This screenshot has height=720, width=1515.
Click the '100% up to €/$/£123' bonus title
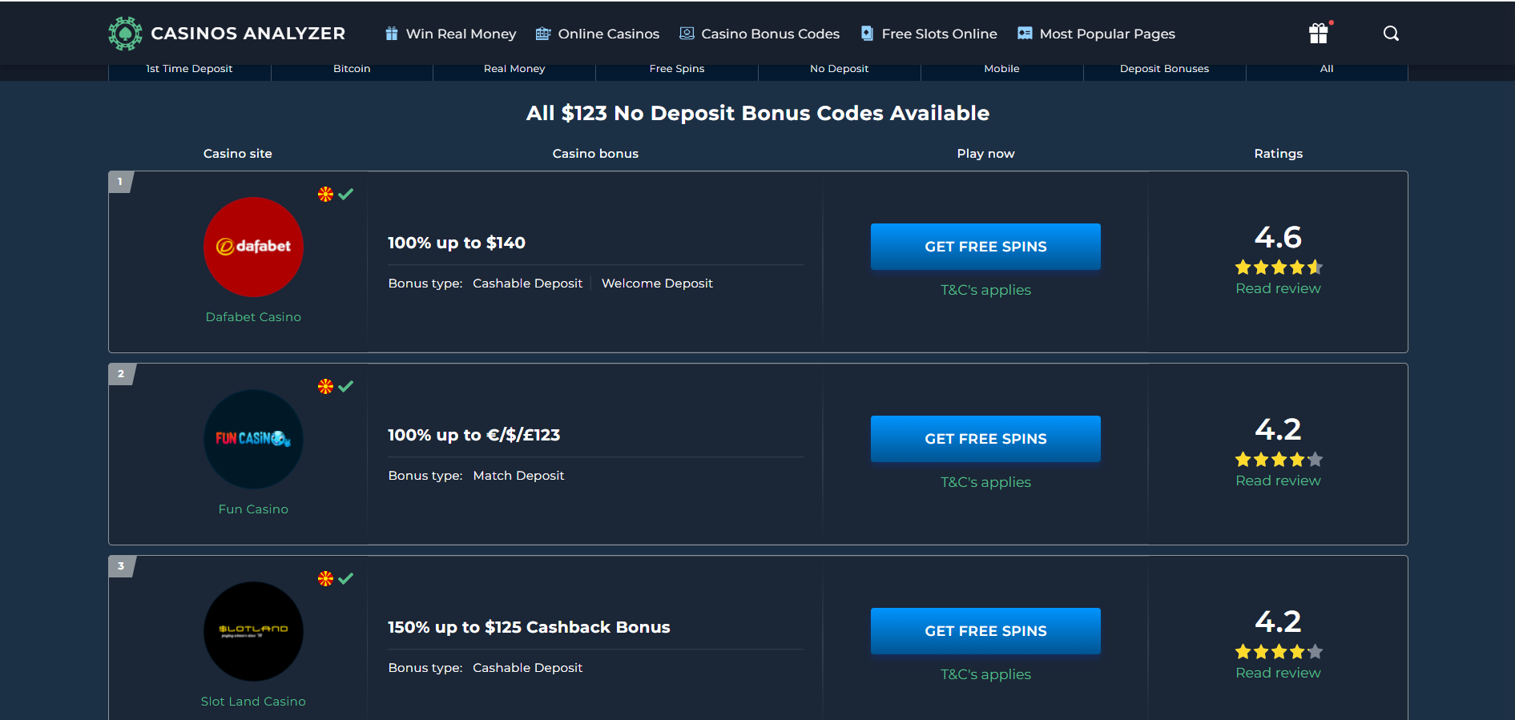tap(474, 435)
